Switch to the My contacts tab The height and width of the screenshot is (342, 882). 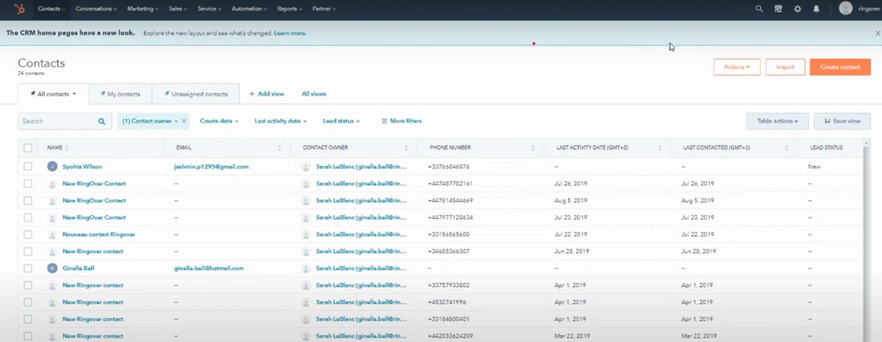120,94
